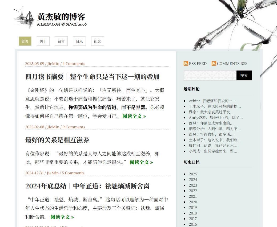Screen dimensions: 277x227
Task: Switch to the 关于 page tab
Action: 43,41
